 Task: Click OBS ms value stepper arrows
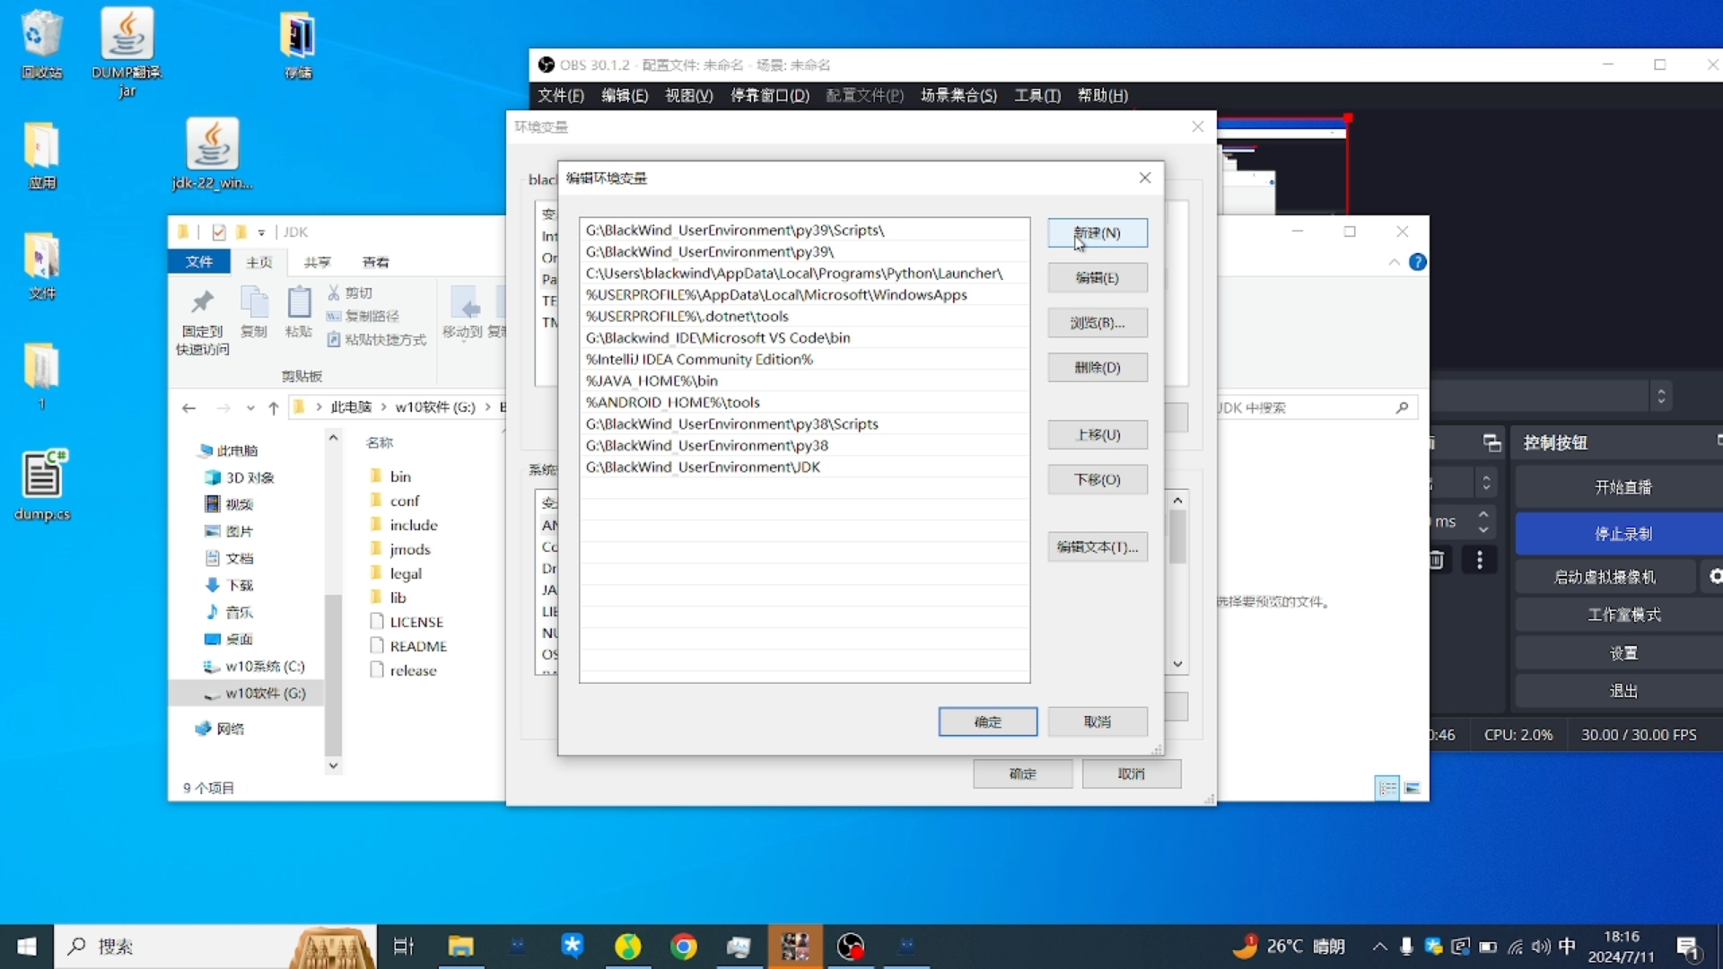1483,521
